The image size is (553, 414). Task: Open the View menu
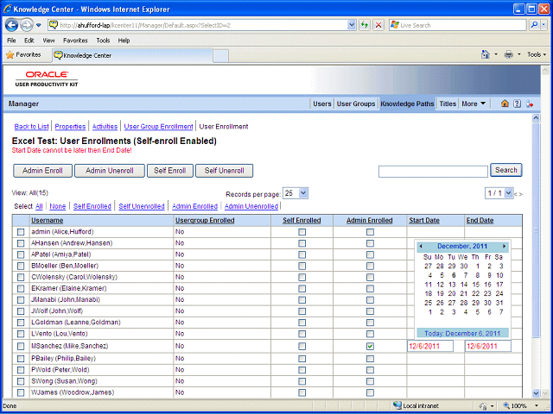coord(48,41)
